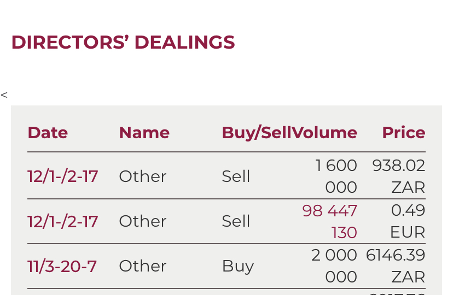Screen dimensions: 453x295
Task: Click the Directors' Dealings heading
Action: pyautogui.click(x=123, y=43)
